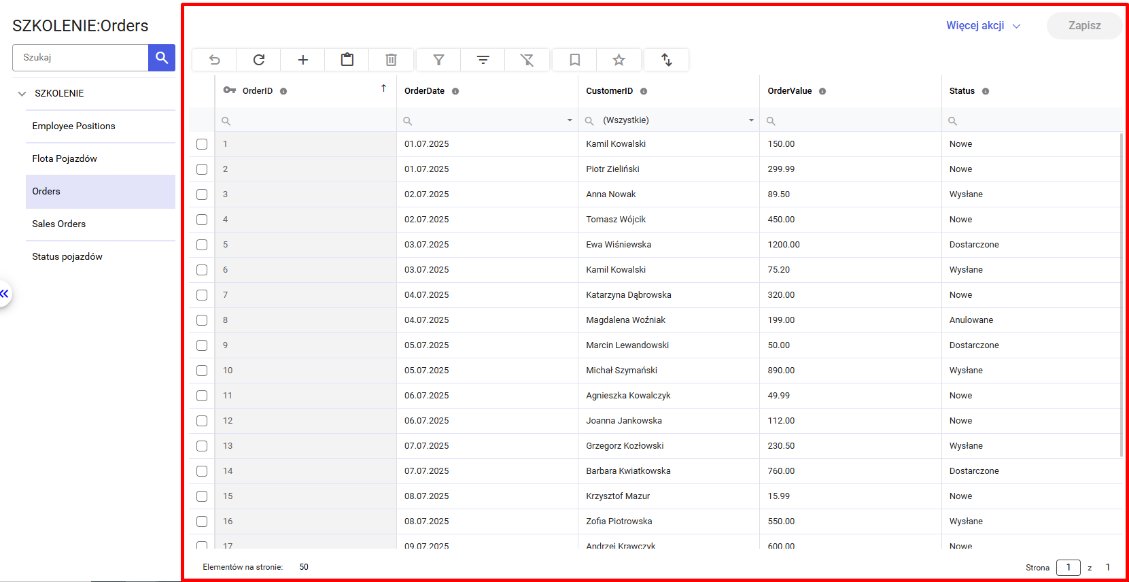Click the bookmark toolbar icon
Image resolution: width=1129 pixels, height=582 pixels.
coord(575,60)
